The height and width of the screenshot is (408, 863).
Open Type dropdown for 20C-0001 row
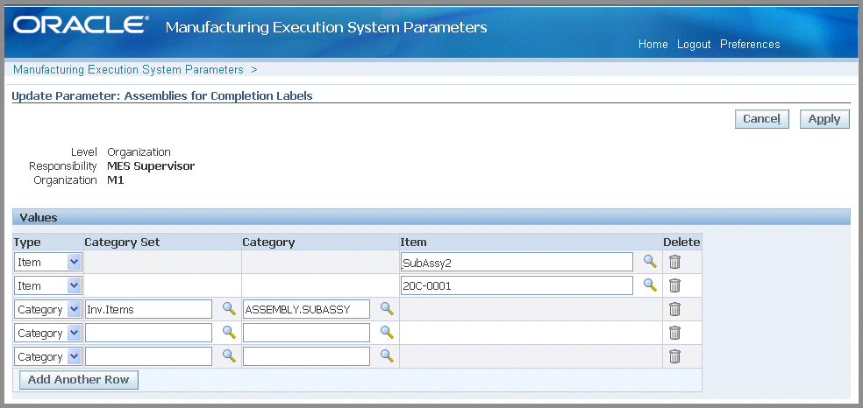click(48, 286)
